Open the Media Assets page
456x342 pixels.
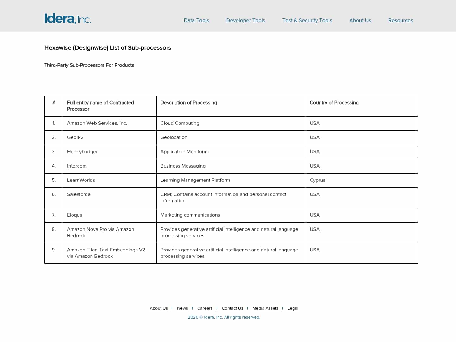click(x=265, y=308)
